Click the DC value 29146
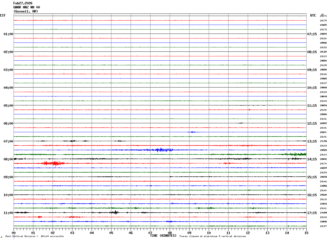Viewport: 328px width, 240px height. [323, 181]
